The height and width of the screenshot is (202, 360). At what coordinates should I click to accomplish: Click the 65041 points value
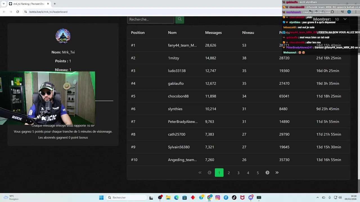pyautogui.click(x=284, y=96)
